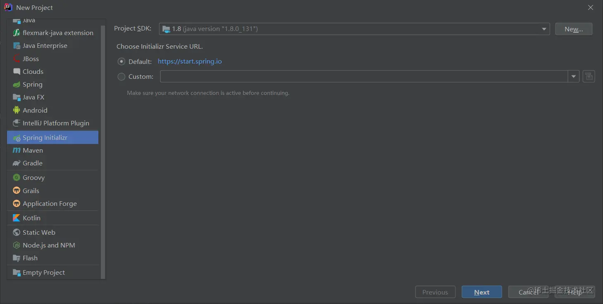Select Node.js and NPM entry
Viewport: 603px width, 304px height.
tap(52, 245)
